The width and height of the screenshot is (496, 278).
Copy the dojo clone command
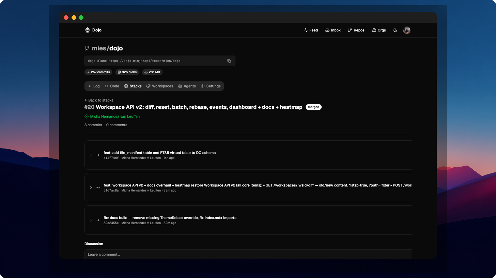click(229, 61)
